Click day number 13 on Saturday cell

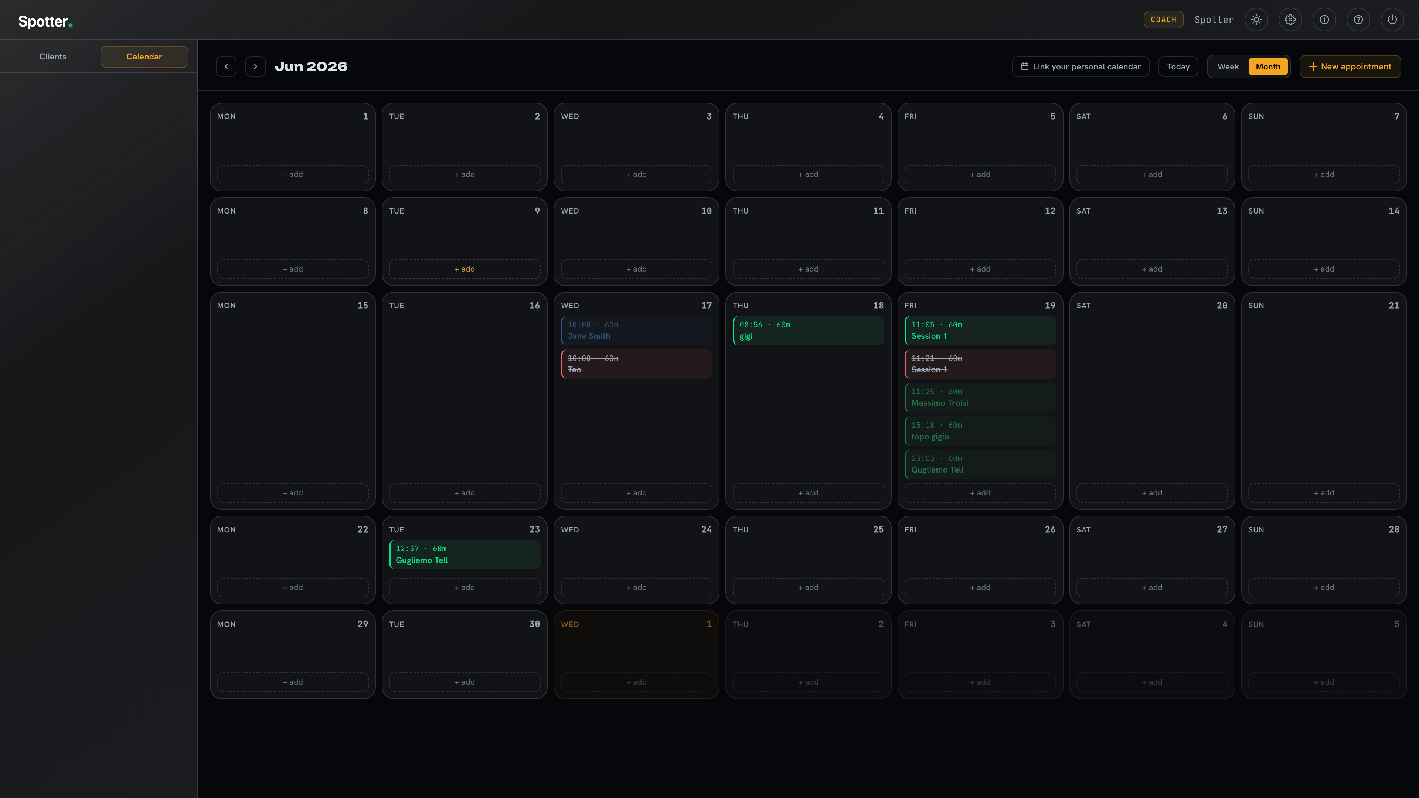[1222, 211]
